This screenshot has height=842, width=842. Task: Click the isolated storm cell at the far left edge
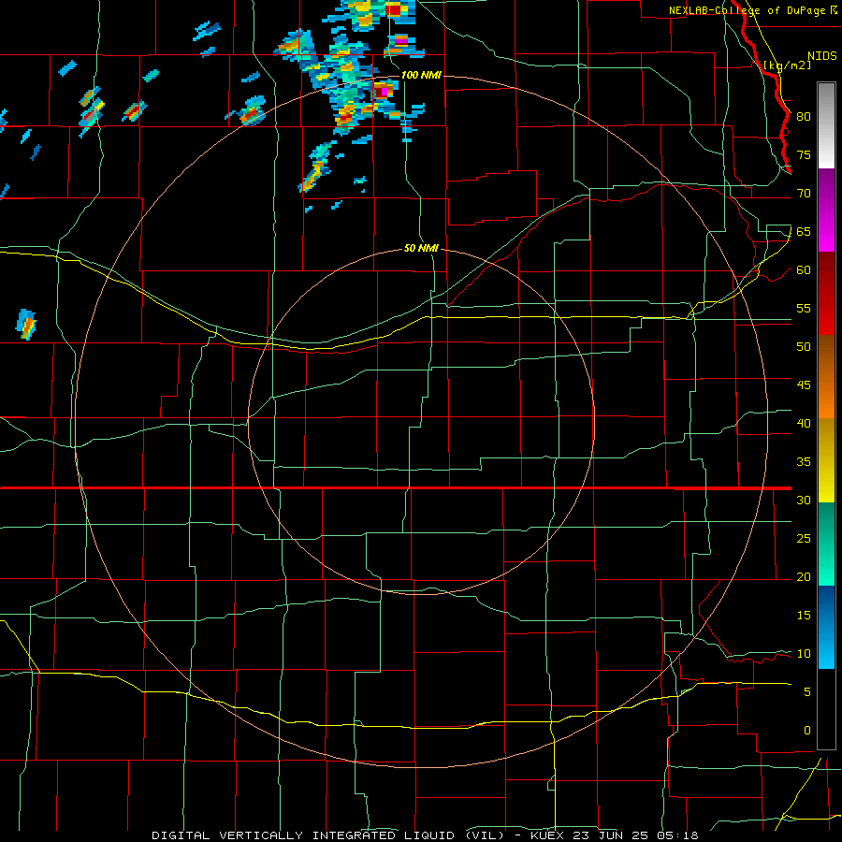(26, 325)
